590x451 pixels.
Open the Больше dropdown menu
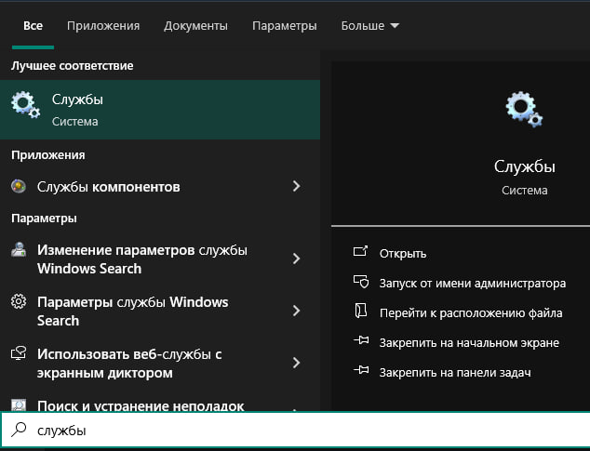tap(369, 26)
